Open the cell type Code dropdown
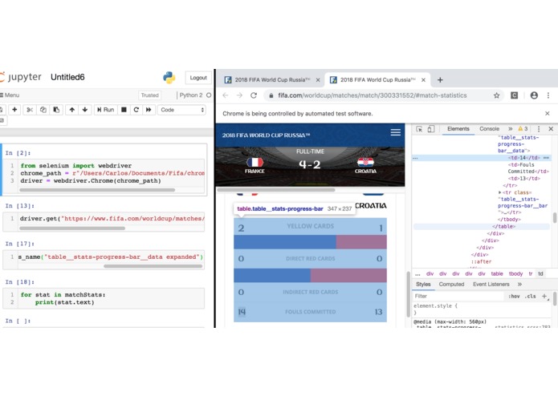Image resolution: width=558 pixels, height=396 pixels. [181, 110]
